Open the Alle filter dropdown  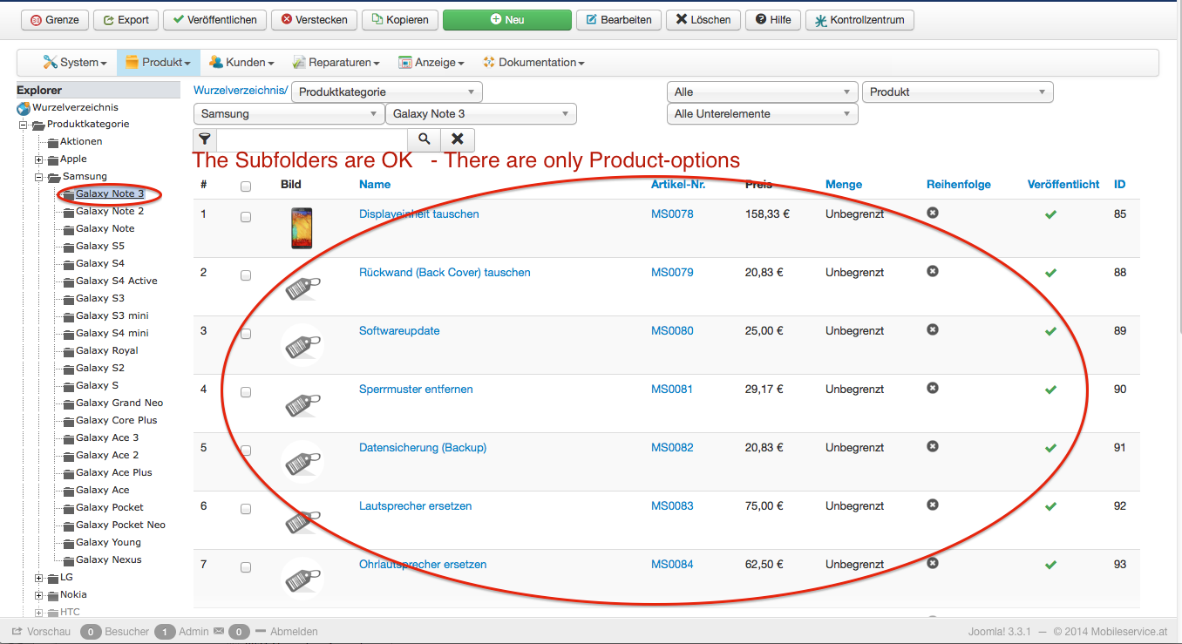(763, 92)
